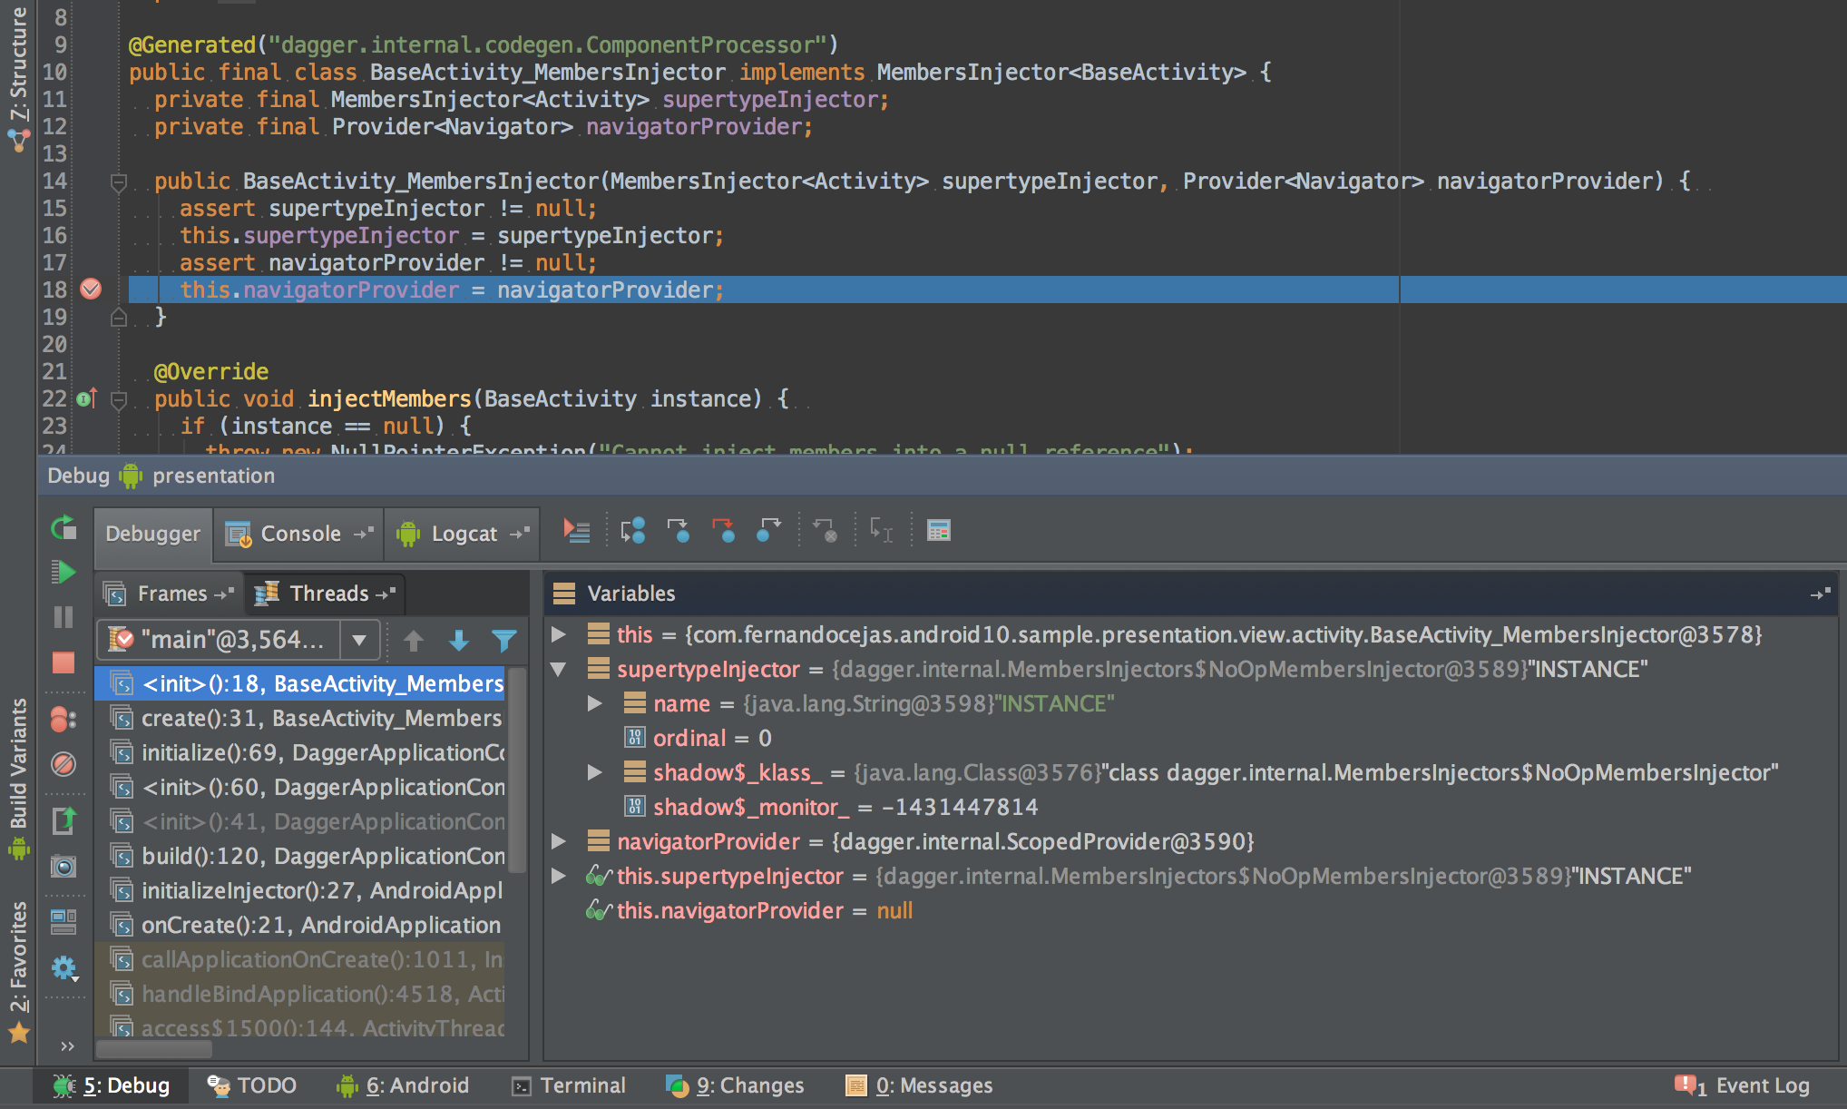
Task: Open Build Variants side panel
Action: (x=18, y=779)
